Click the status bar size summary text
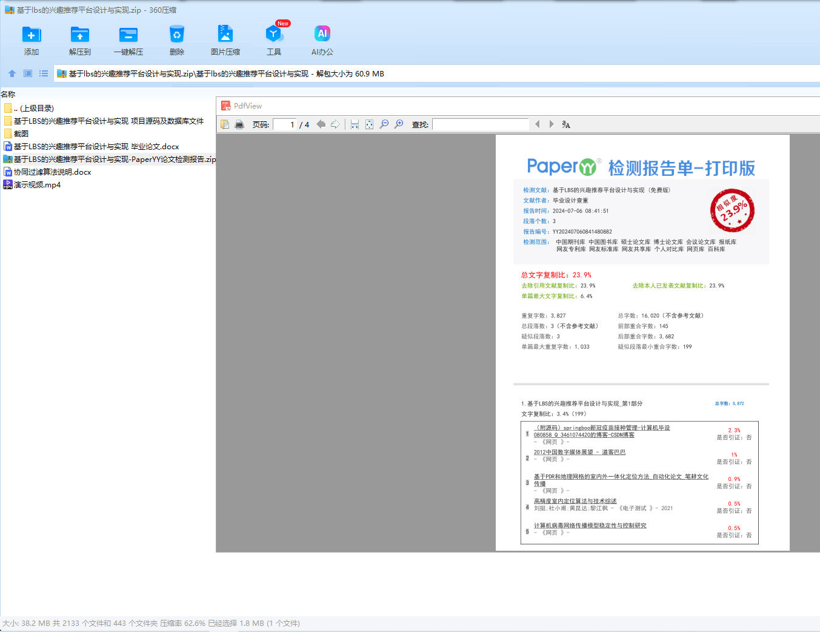This screenshot has height=632, width=820. [x=152, y=624]
